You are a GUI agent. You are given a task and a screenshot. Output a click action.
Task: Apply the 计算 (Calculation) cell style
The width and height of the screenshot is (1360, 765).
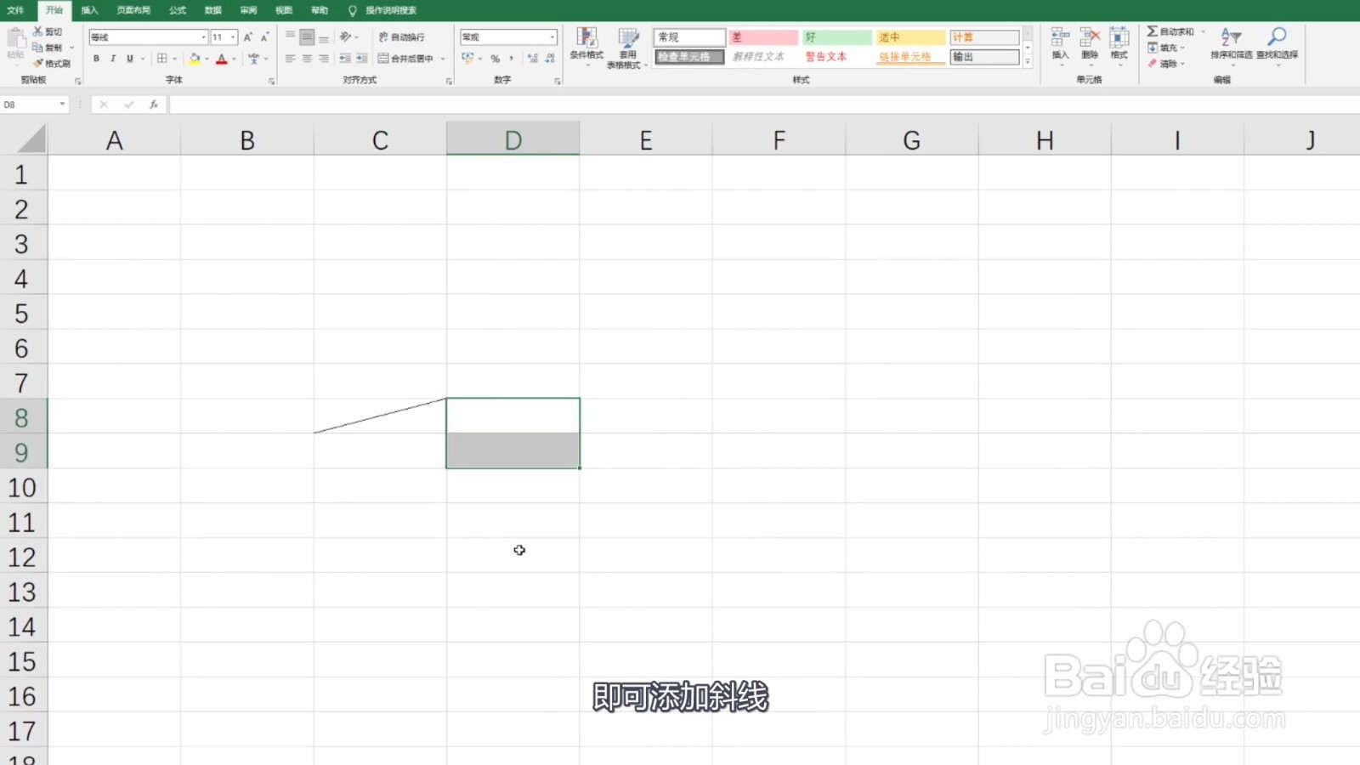985,37
